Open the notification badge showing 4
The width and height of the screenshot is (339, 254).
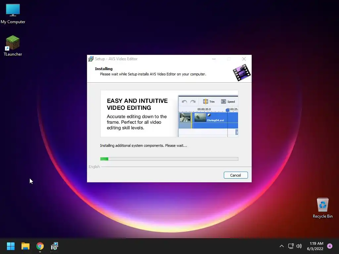(330, 246)
